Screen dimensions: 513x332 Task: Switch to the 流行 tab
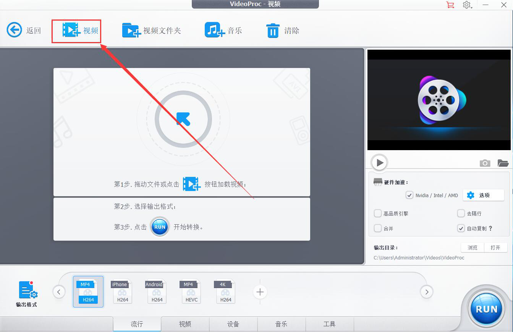[137, 324]
